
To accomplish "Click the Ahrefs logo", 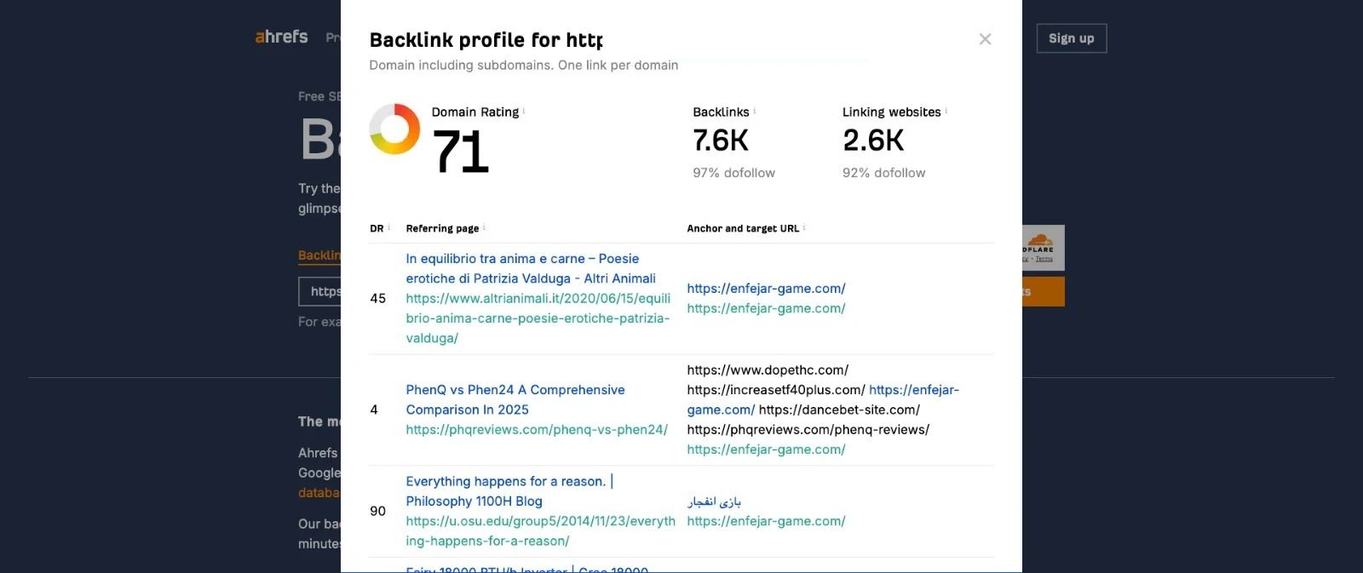I will coord(281,37).
